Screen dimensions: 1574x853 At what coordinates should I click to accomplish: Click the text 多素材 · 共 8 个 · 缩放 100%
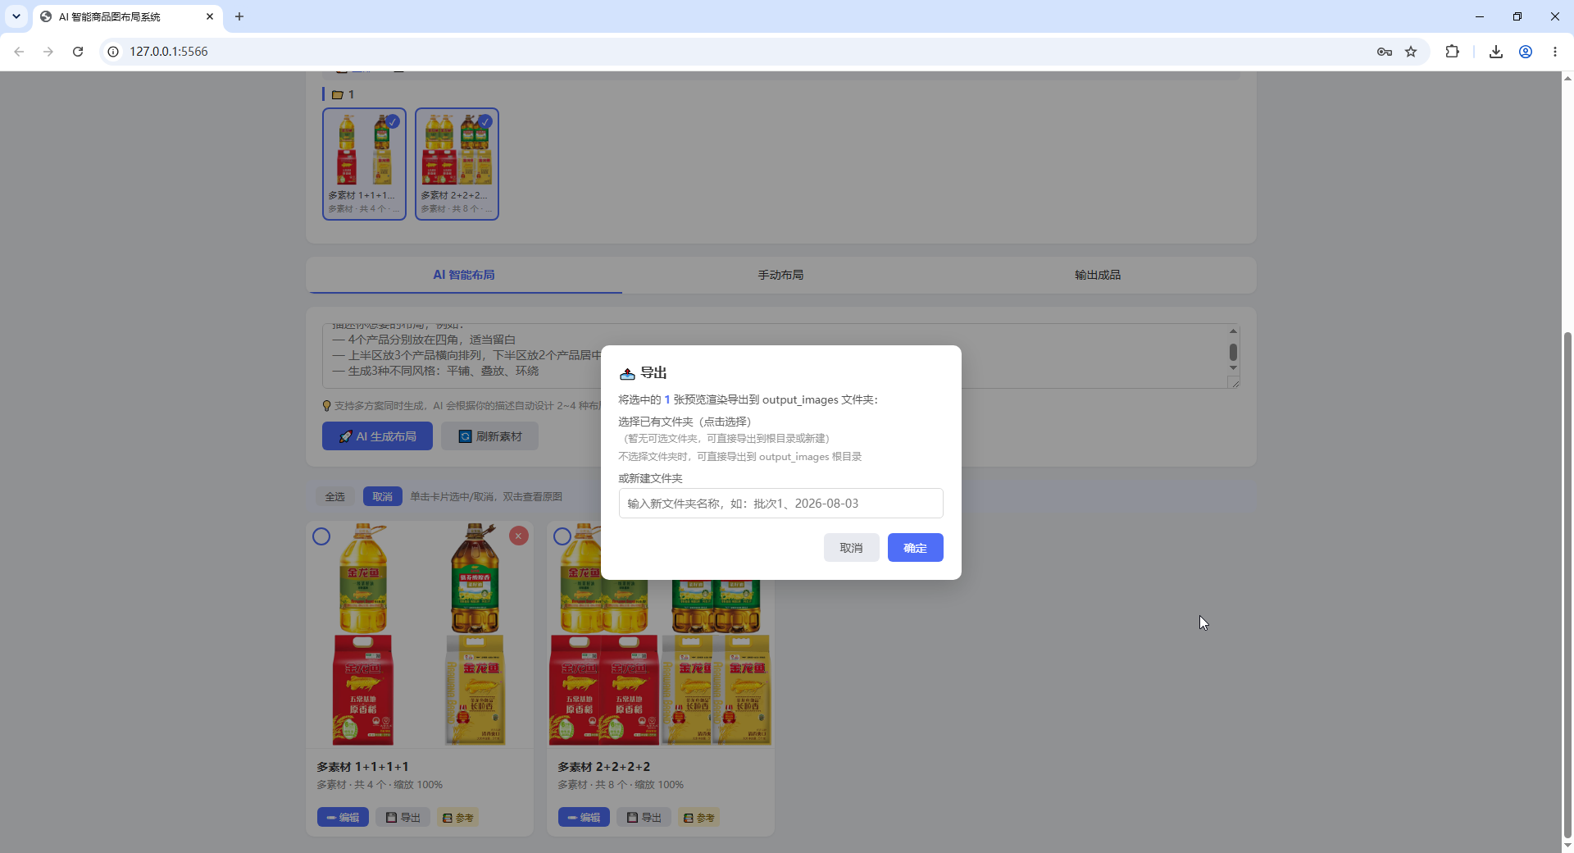pos(621,785)
